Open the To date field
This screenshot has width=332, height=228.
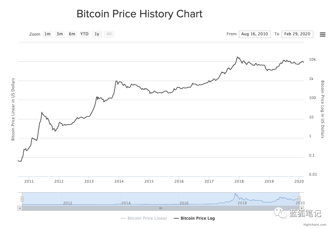(x=297, y=34)
